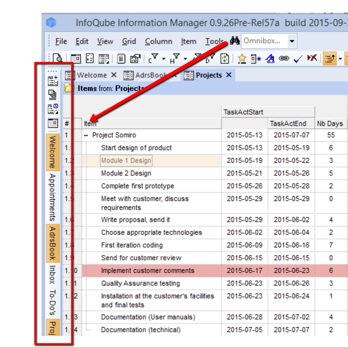Select the 'Start design of product' row
Screen dimensions: 348x347
pos(136,148)
